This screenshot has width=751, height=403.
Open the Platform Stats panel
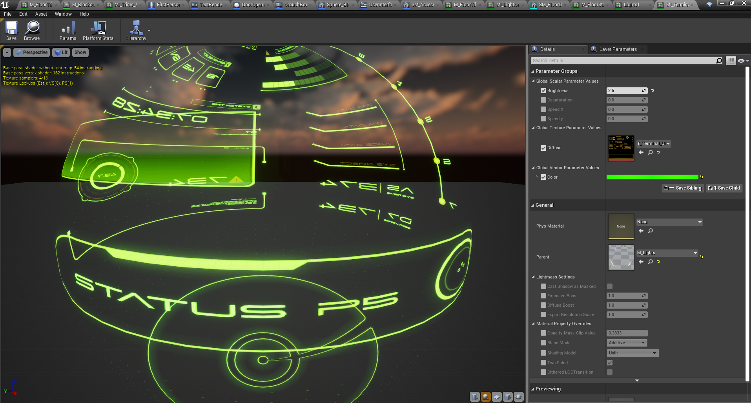[x=98, y=31]
